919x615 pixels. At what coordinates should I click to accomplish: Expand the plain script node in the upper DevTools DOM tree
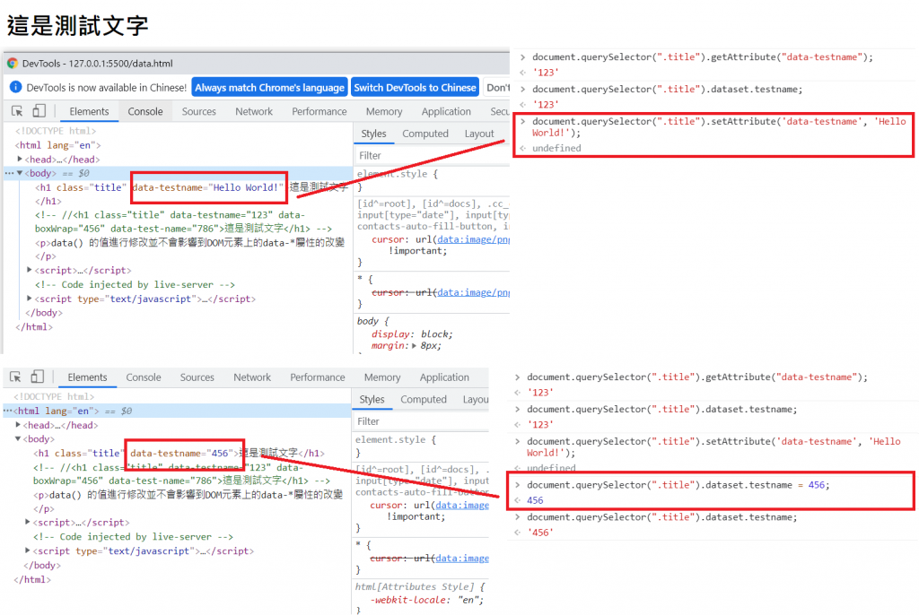30,270
